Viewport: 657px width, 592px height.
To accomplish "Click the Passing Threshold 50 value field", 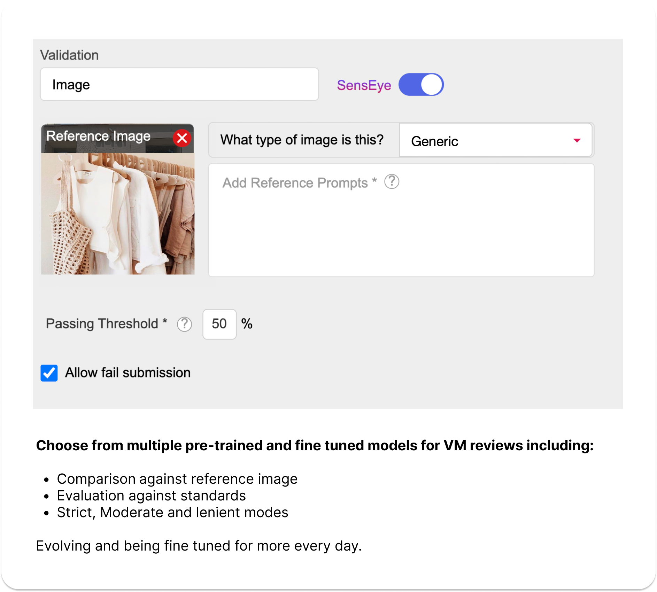I will (x=219, y=324).
